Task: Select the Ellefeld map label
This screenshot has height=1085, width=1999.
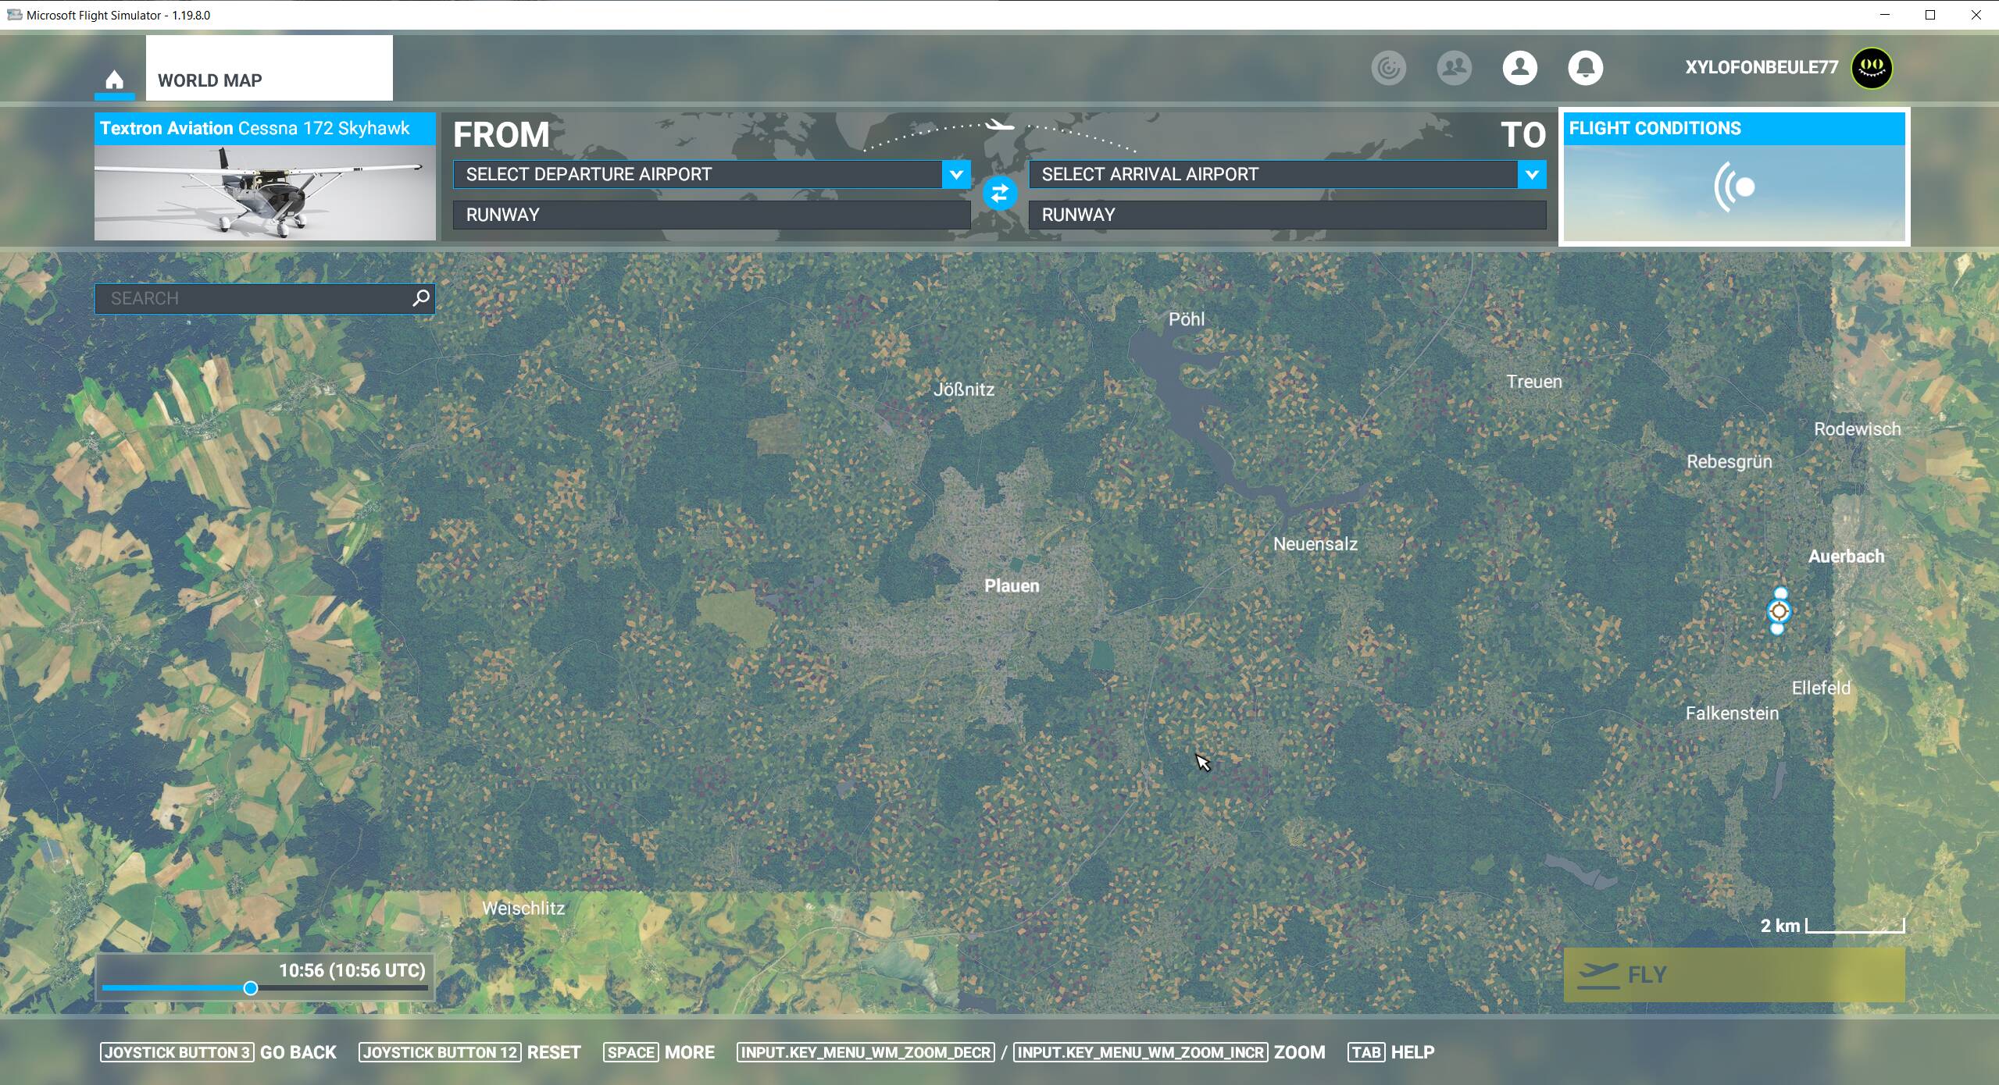Action: pos(1821,688)
